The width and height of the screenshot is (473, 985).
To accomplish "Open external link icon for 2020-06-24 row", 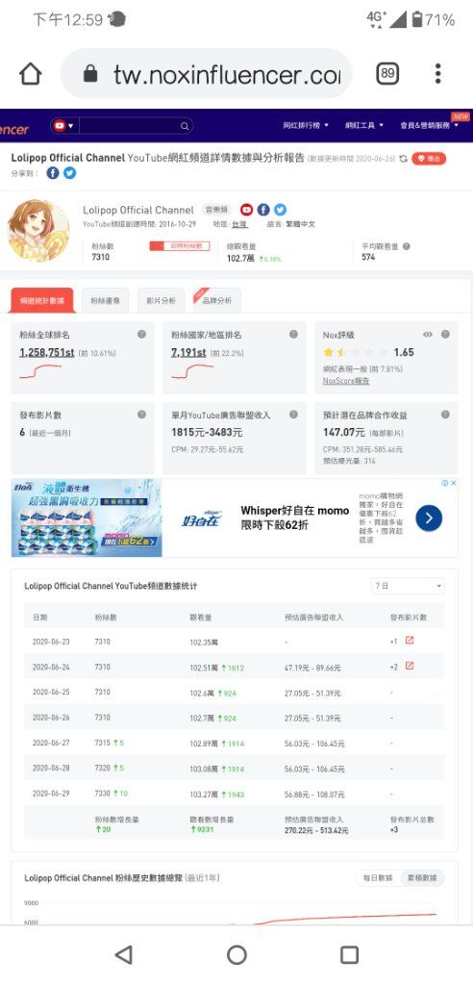I will (x=410, y=666).
